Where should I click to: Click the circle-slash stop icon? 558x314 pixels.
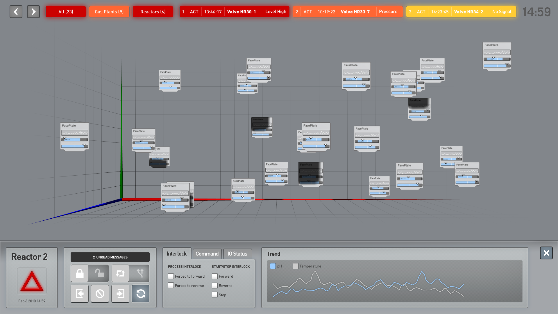[x=100, y=294]
